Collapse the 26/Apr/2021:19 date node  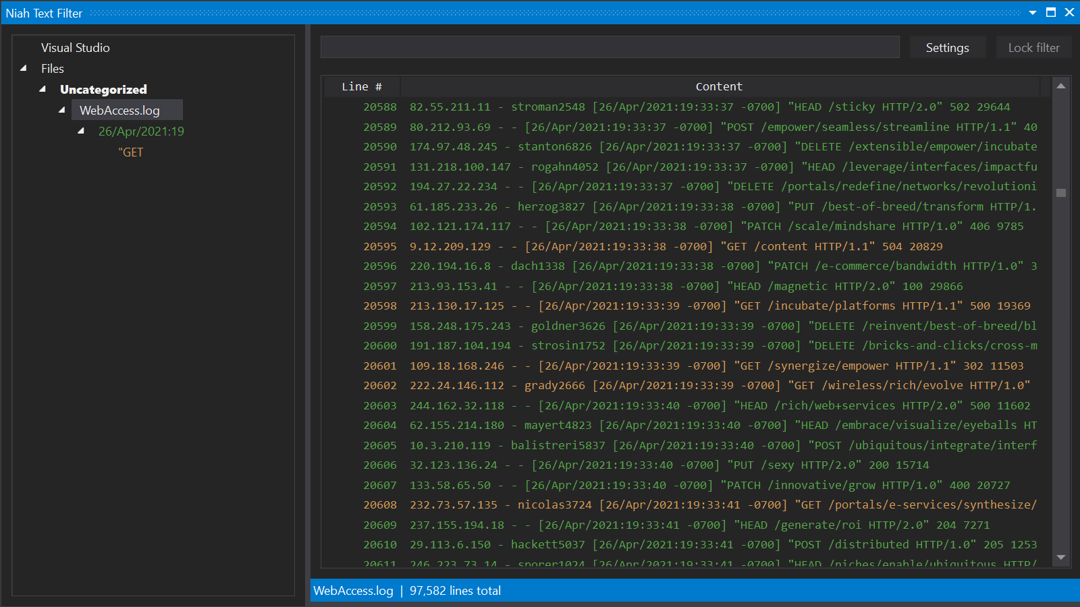(81, 131)
